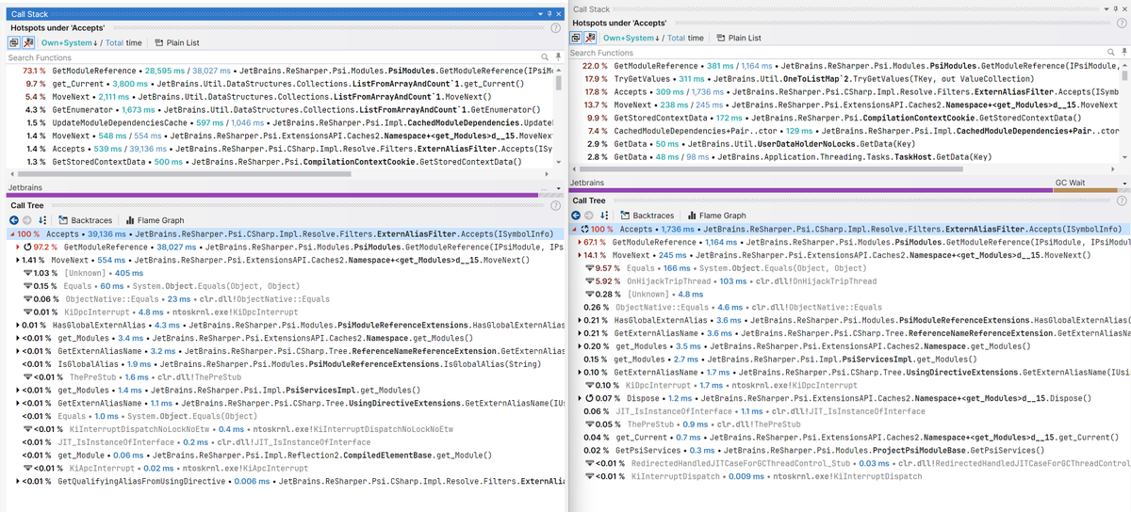Screen dimensions: 1131x512
Task: Open Flame Graph in the right Call Tree
Action: [717, 216]
